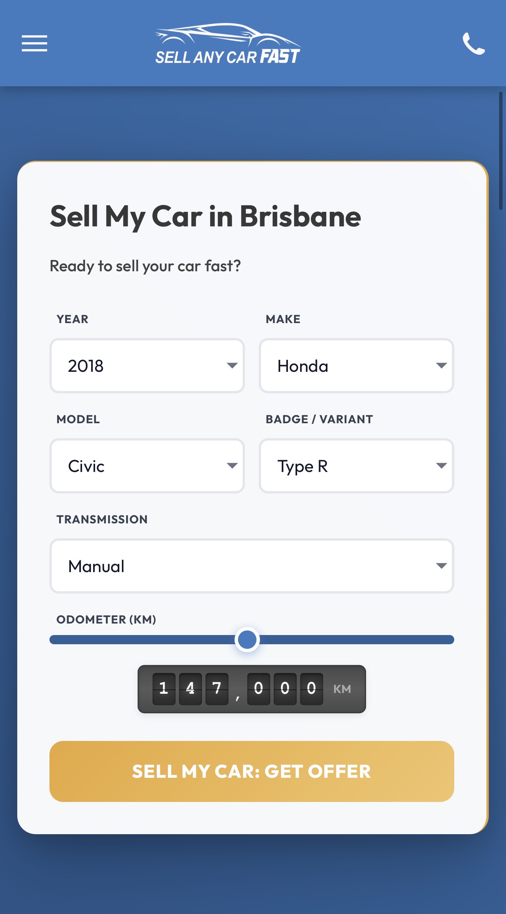Open the Transmission dropdown showing Manual

tap(251, 566)
